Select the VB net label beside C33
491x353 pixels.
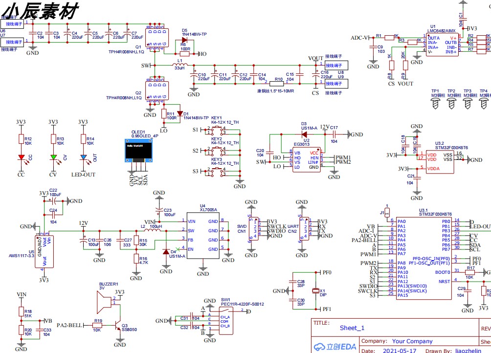coord(48,321)
